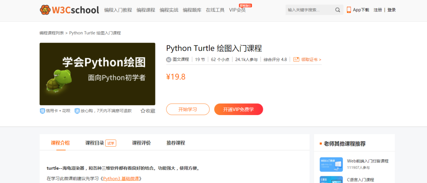
Task: Open 编程入门教程 menu
Action: (x=118, y=10)
